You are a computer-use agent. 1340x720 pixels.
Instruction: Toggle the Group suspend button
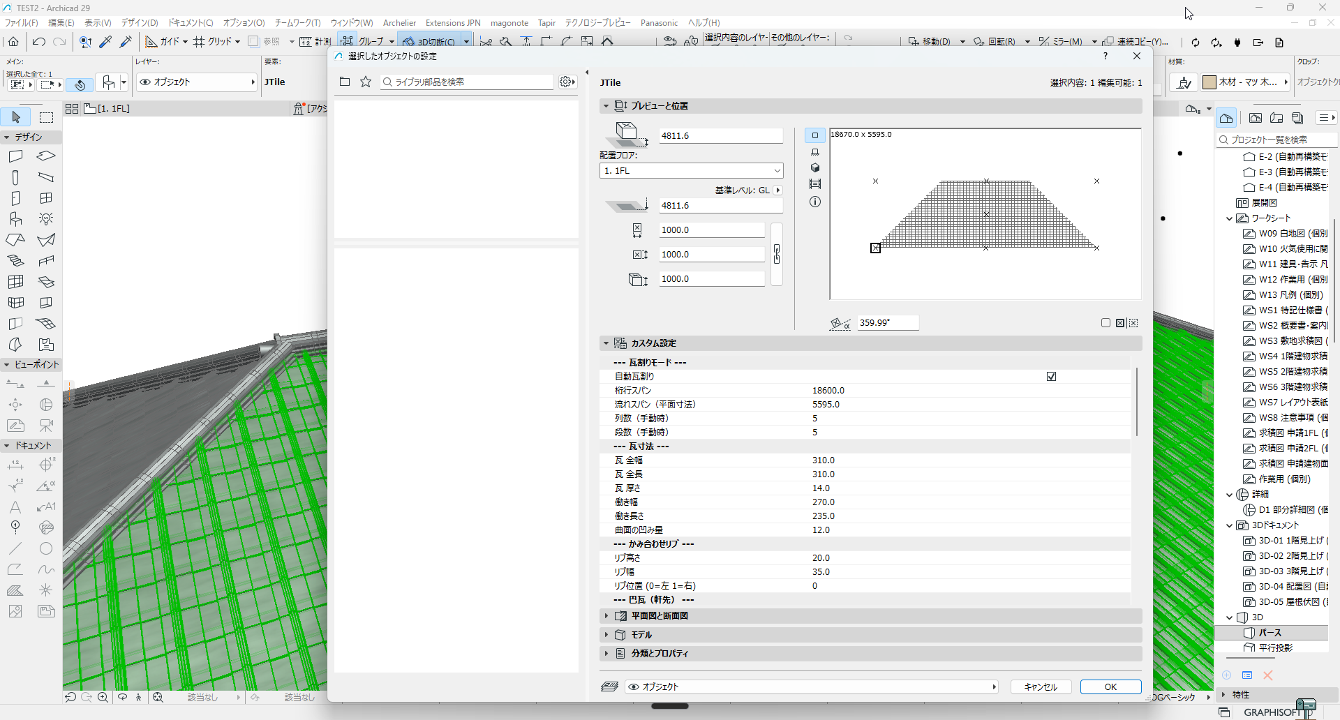(347, 41)
